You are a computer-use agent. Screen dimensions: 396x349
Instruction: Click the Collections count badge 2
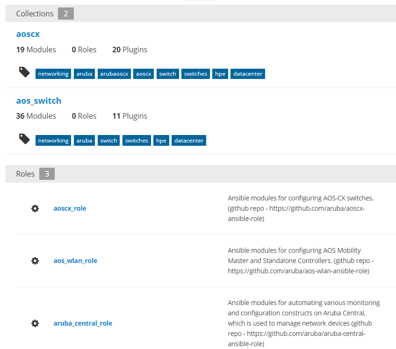(66, 14)
